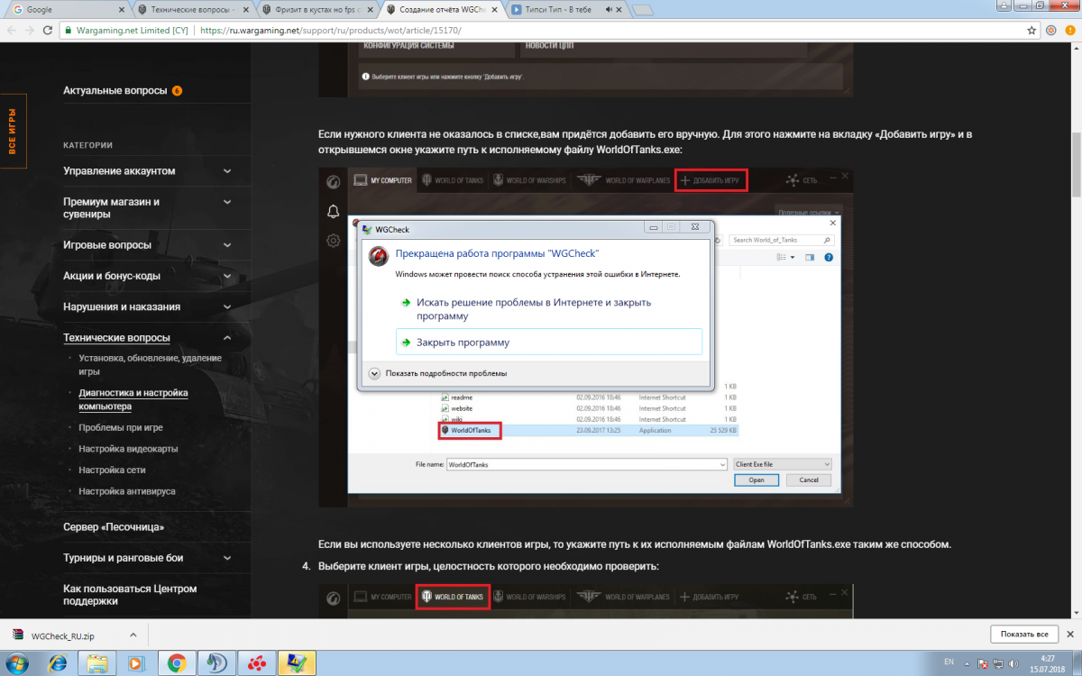Image resolution: width=1082 pixels, height=676 pixels.
Task: Open 'Проблемы при игре' subcategory
Action: tap(121, 427)
